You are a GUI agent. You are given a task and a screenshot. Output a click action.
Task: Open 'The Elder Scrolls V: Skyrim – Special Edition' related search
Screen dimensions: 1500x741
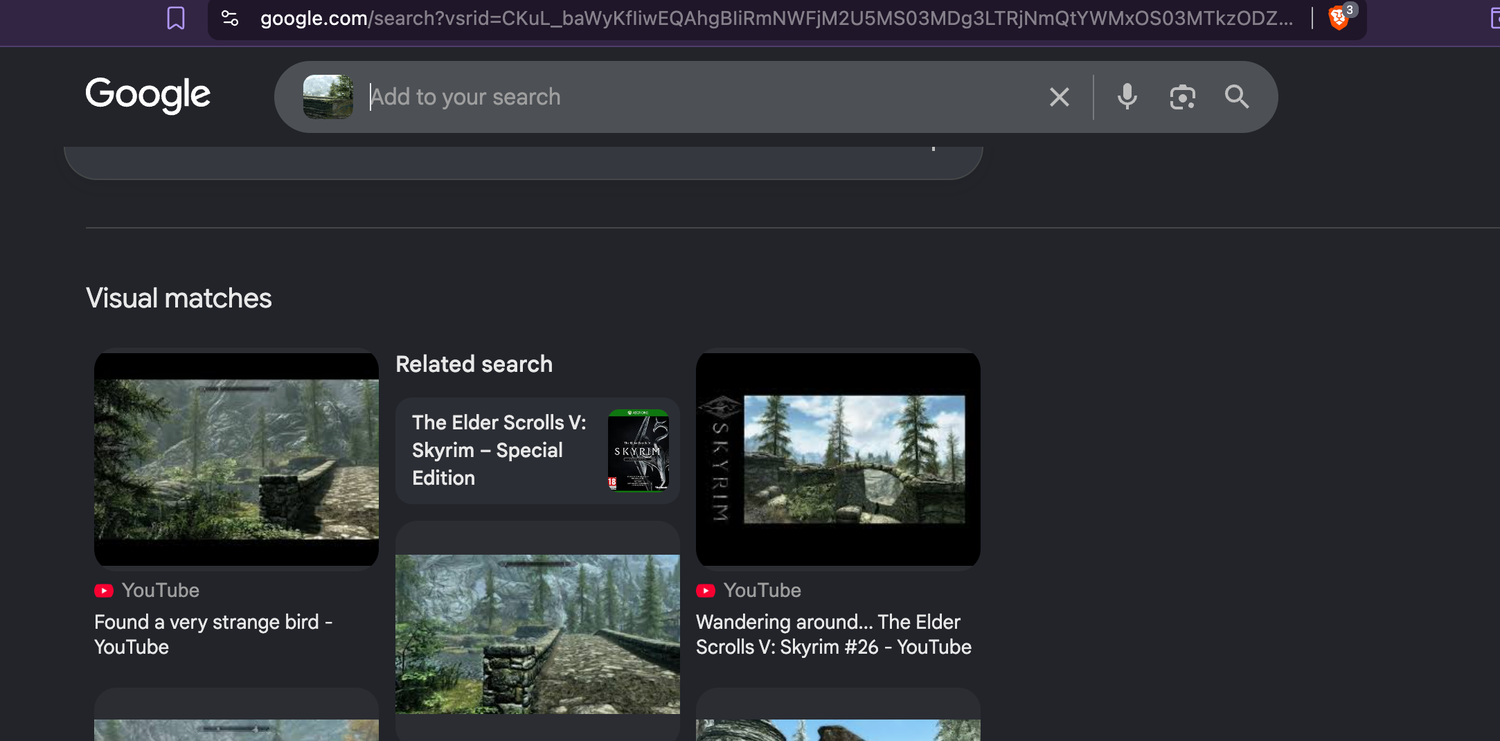(537, 450)
